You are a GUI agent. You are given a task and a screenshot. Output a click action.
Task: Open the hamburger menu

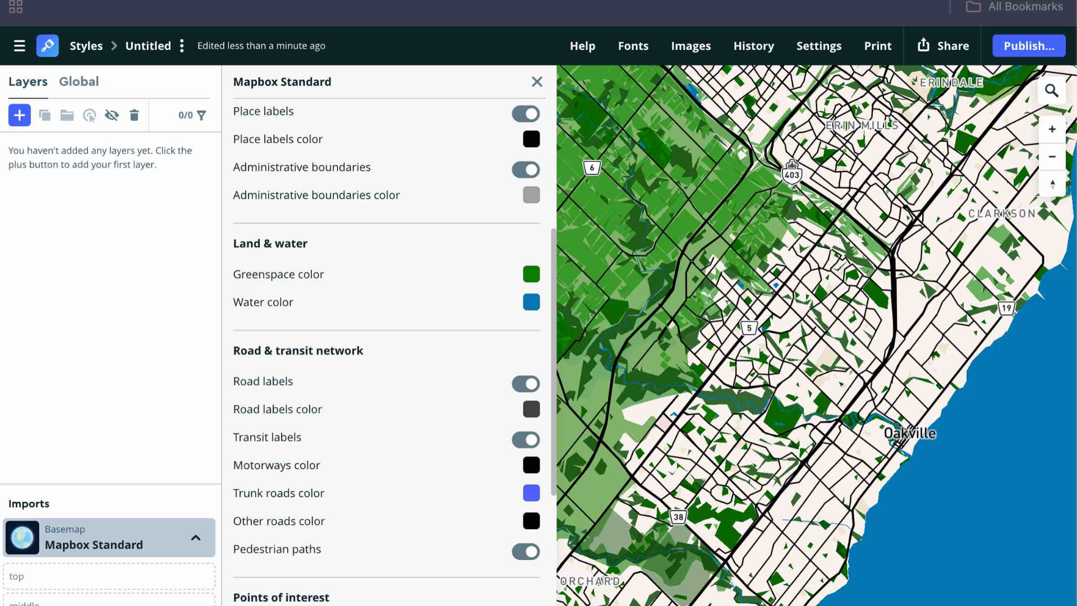tap(20, 45)
